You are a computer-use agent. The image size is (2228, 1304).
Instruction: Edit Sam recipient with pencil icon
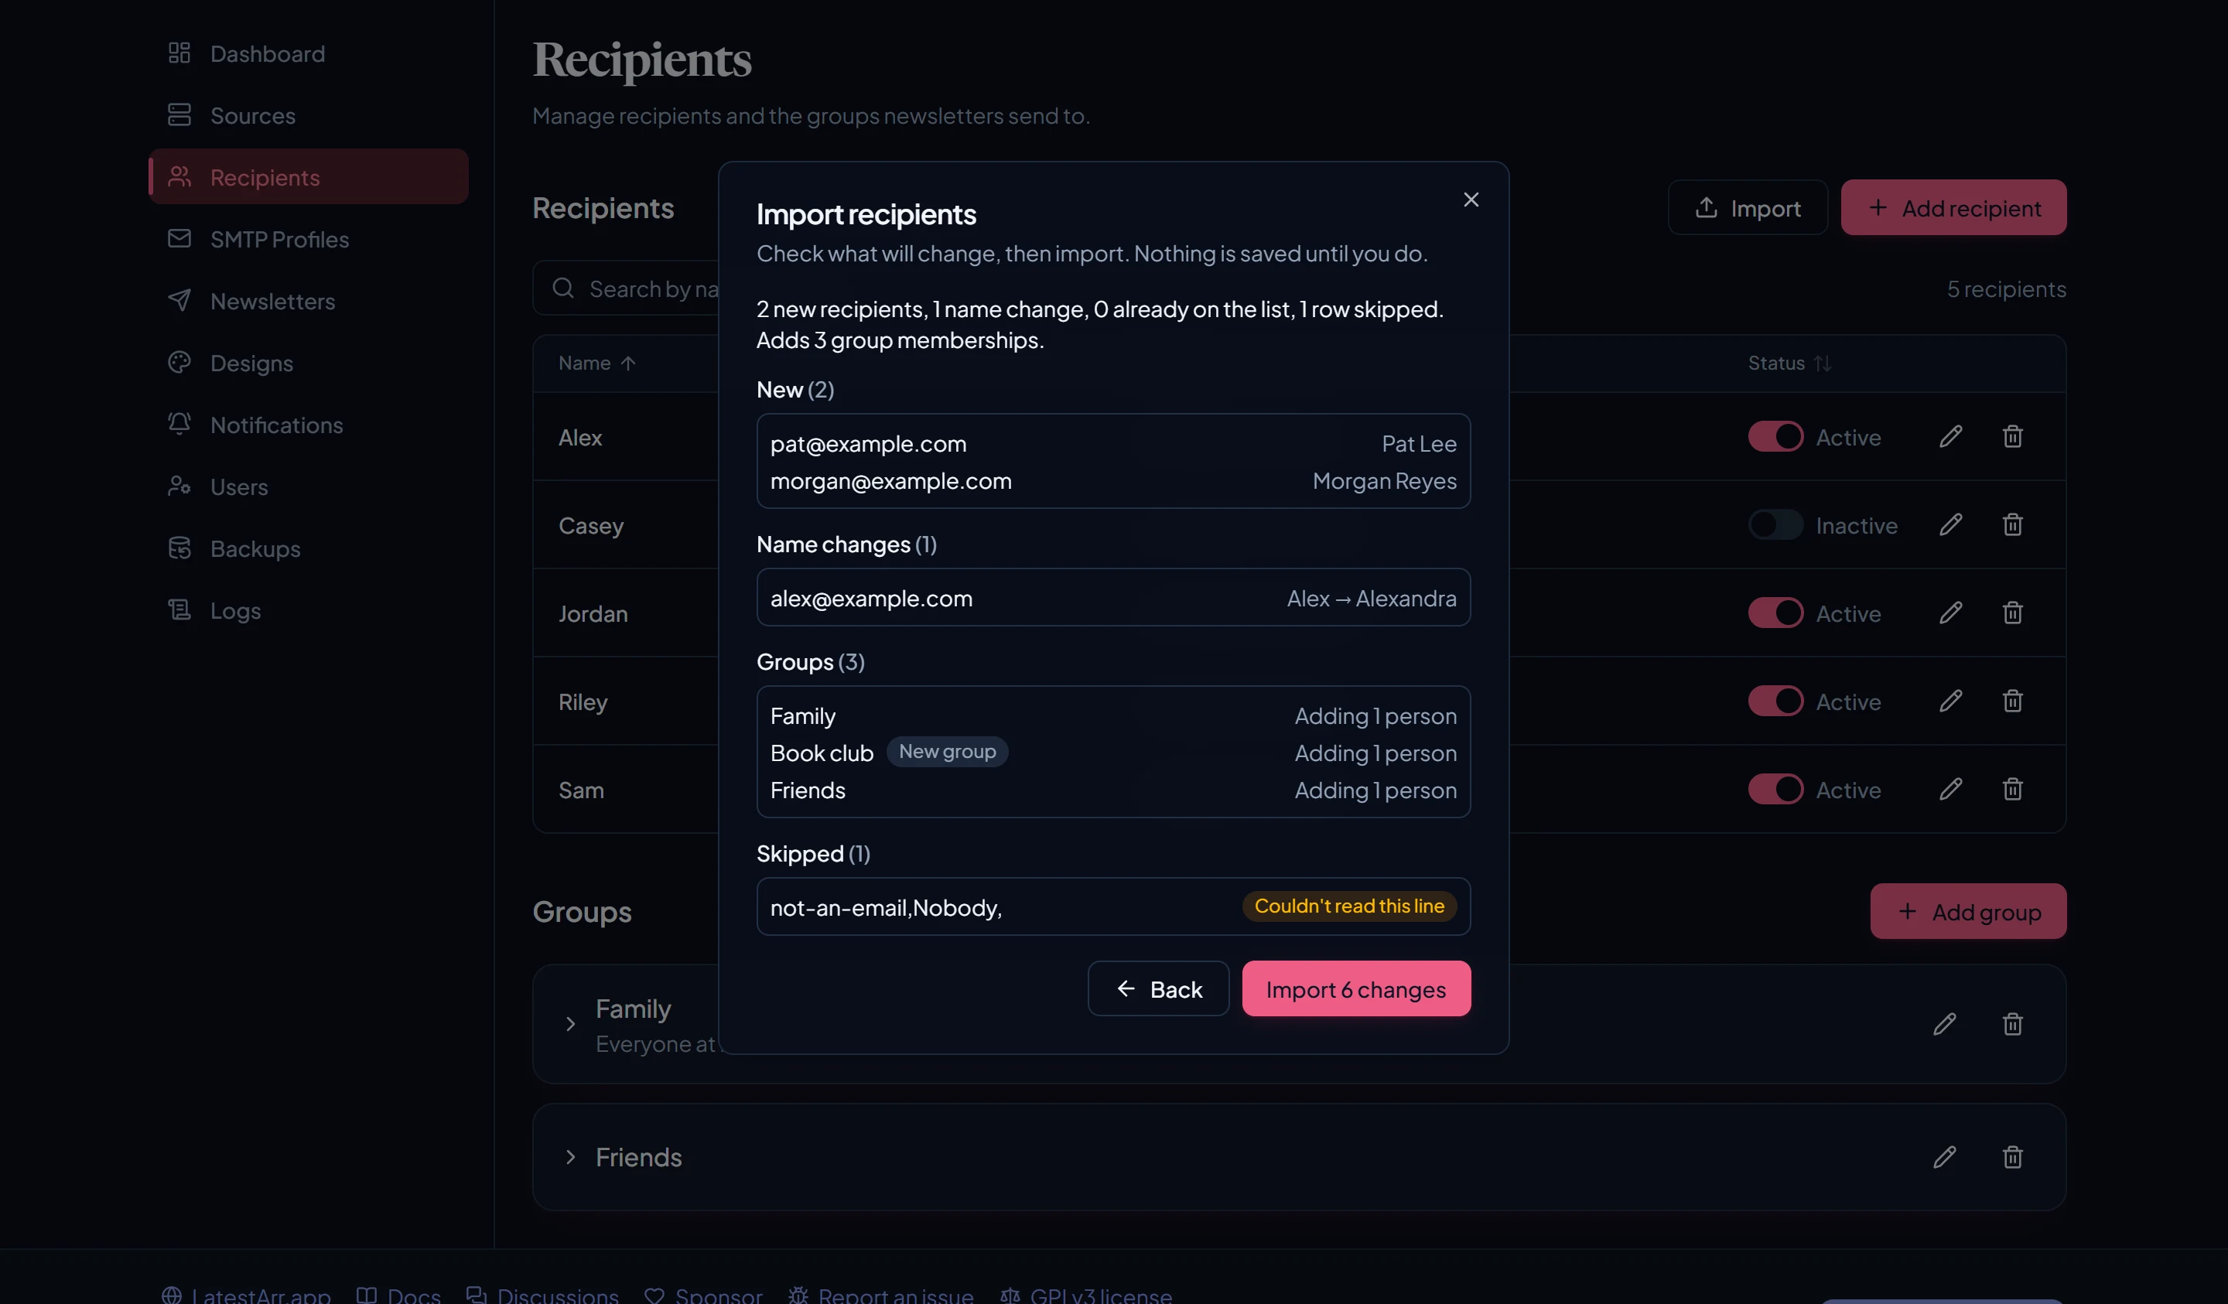[x=1950, y=790]
